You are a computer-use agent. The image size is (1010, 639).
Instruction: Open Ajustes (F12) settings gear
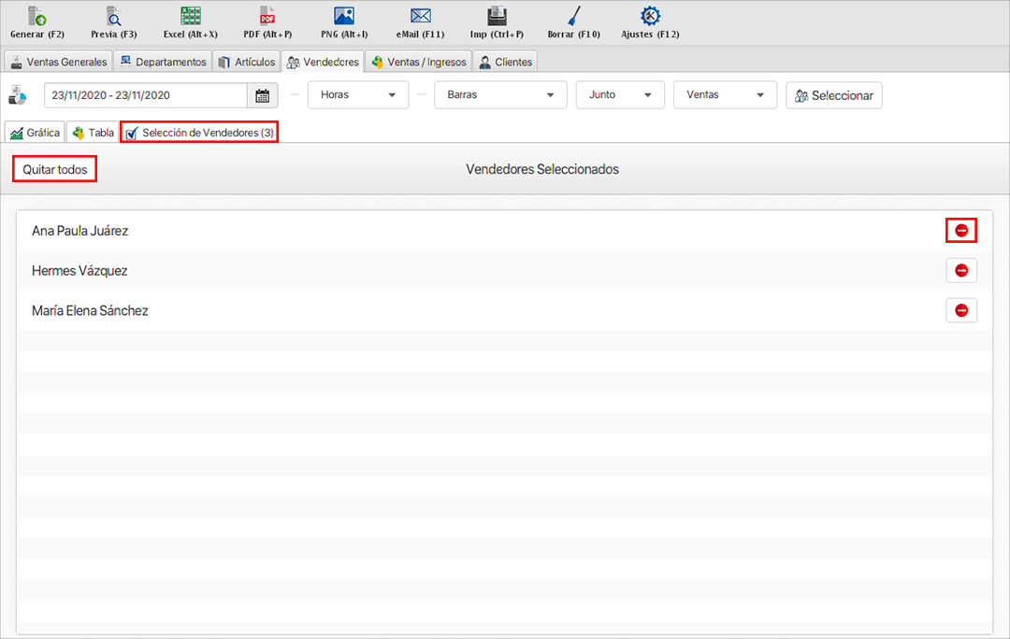(650, 17)
